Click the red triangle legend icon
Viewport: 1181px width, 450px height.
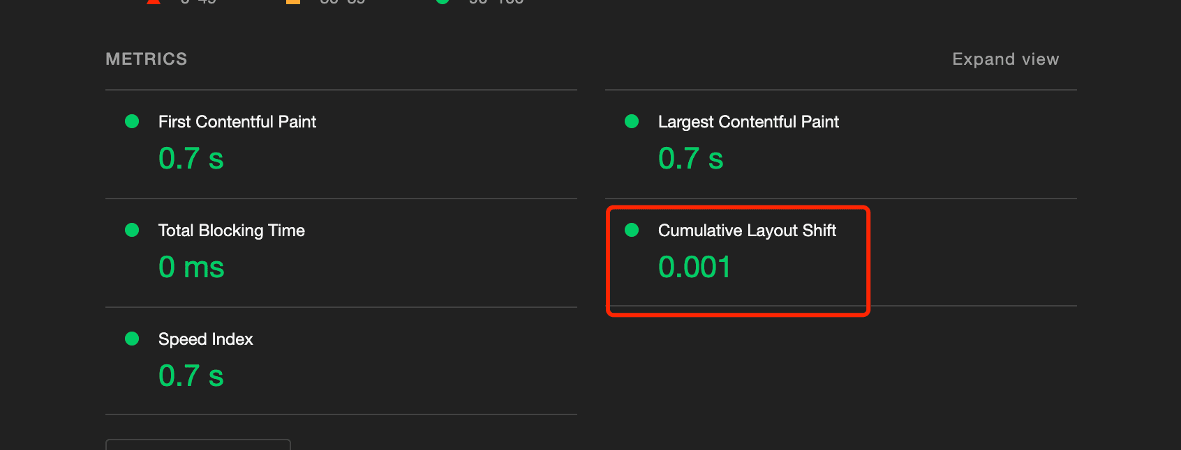pos(154,1)
